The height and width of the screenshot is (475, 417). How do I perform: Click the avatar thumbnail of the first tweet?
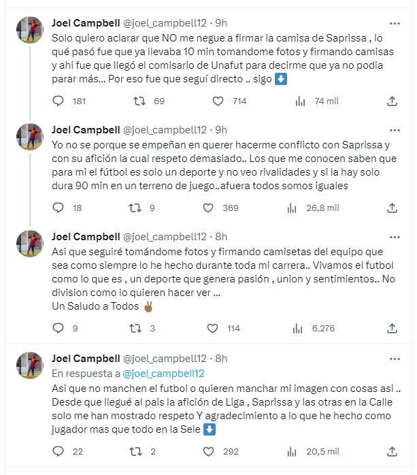pyautogui.click(x=30, y=30)
